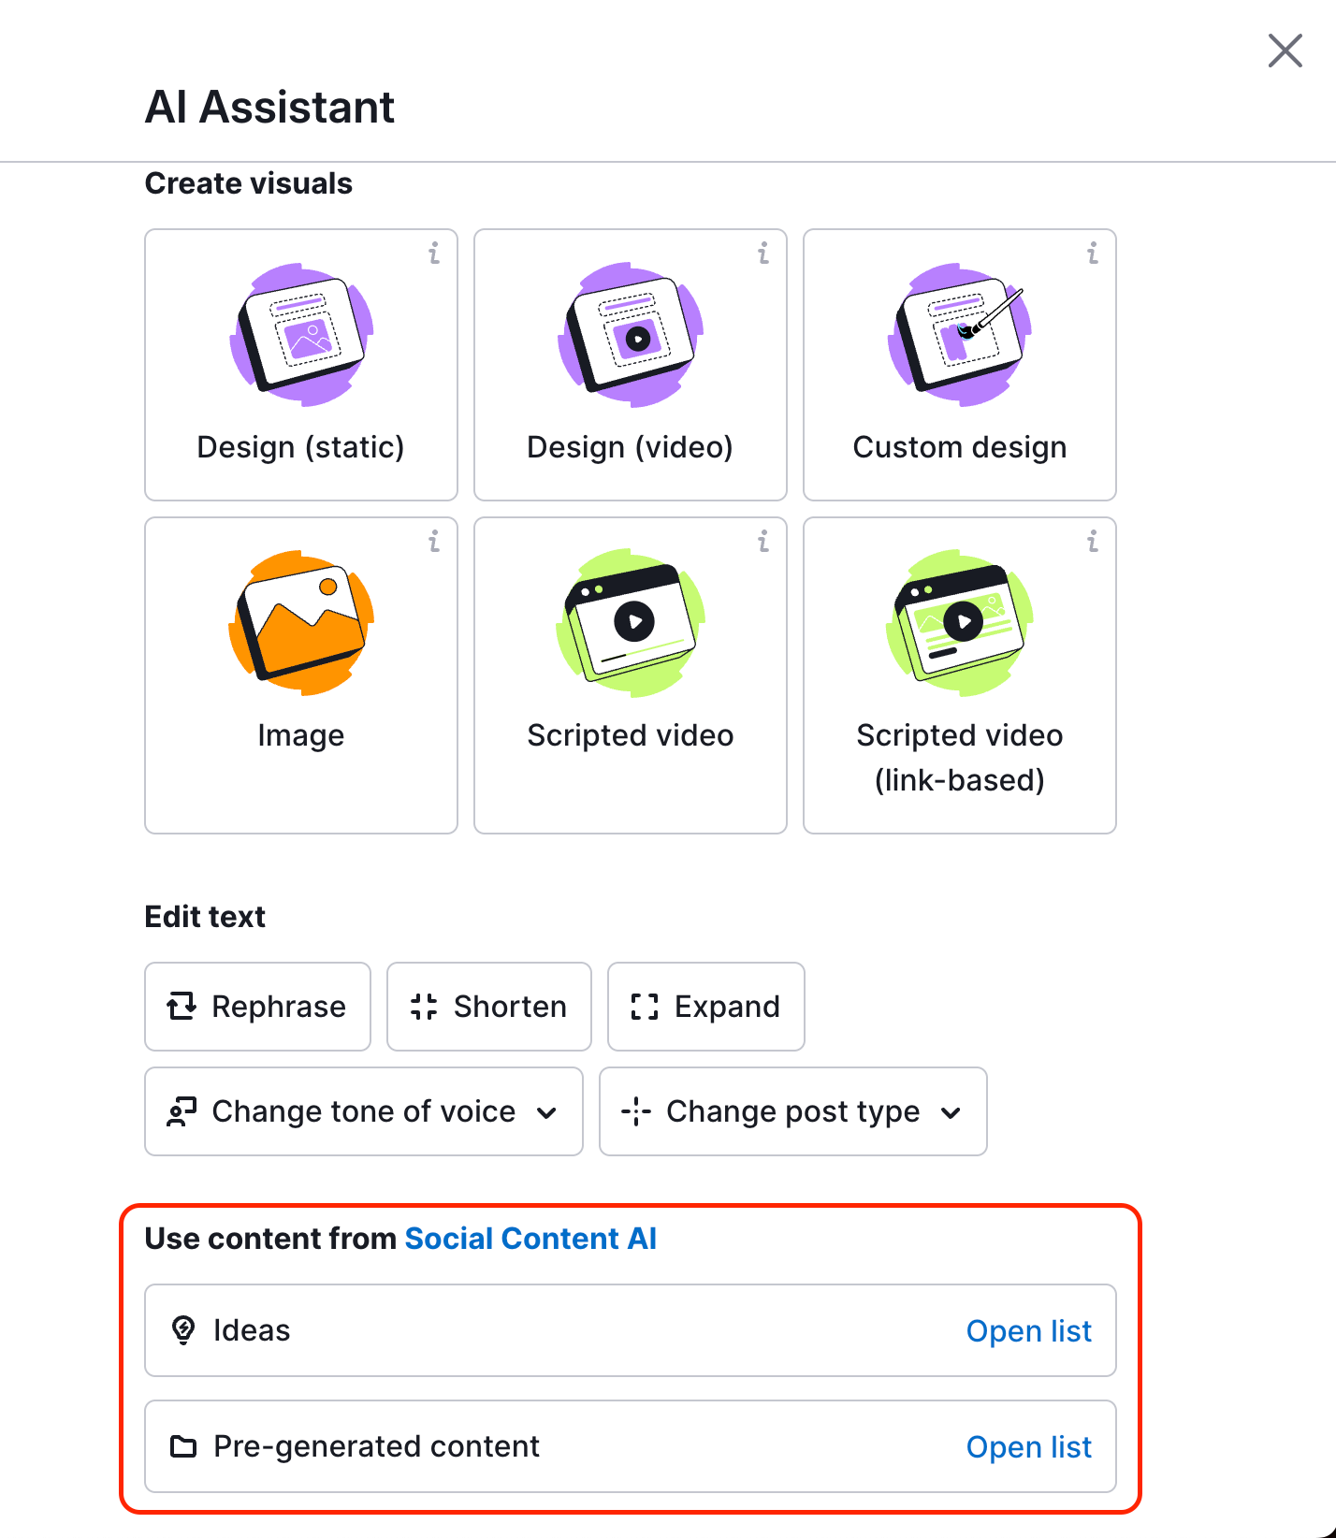This screenshot has height=1538, width=1336.
Task: Open the Change post type dropdown
Action: click(x=792, y=1111)
